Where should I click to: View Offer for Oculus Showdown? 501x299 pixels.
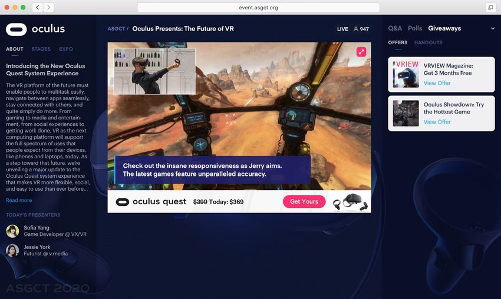437,122
